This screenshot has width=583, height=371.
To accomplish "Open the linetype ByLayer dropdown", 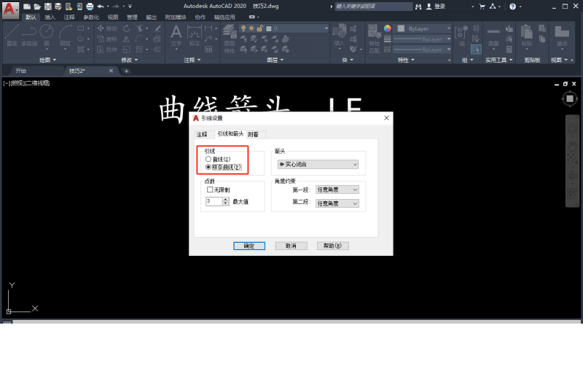I will (422, 50).
